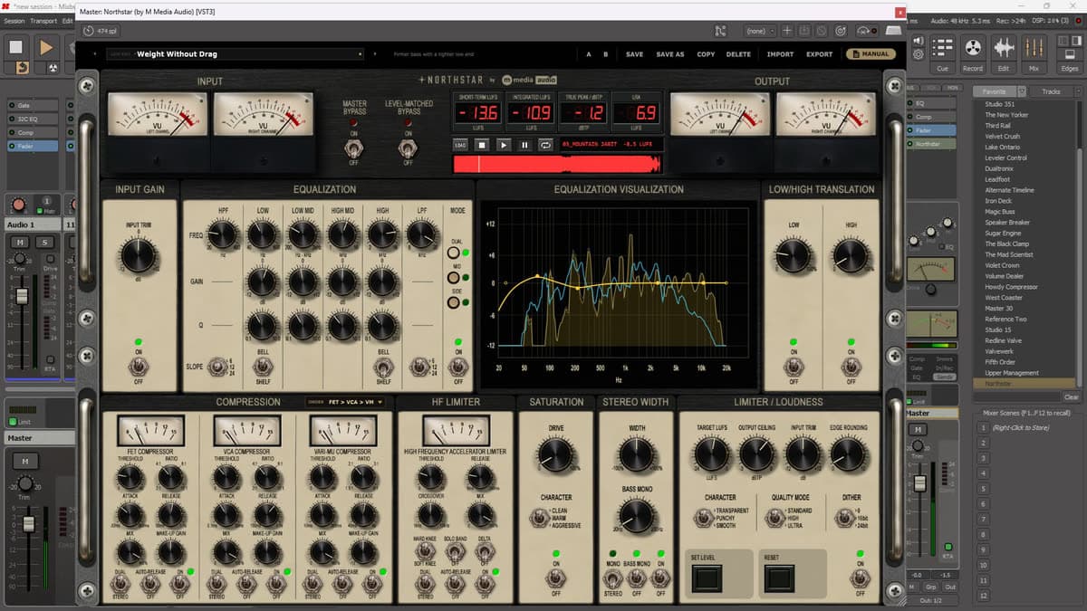
Task: Click the transport Stop button in Mixbus
Action: 16,46
